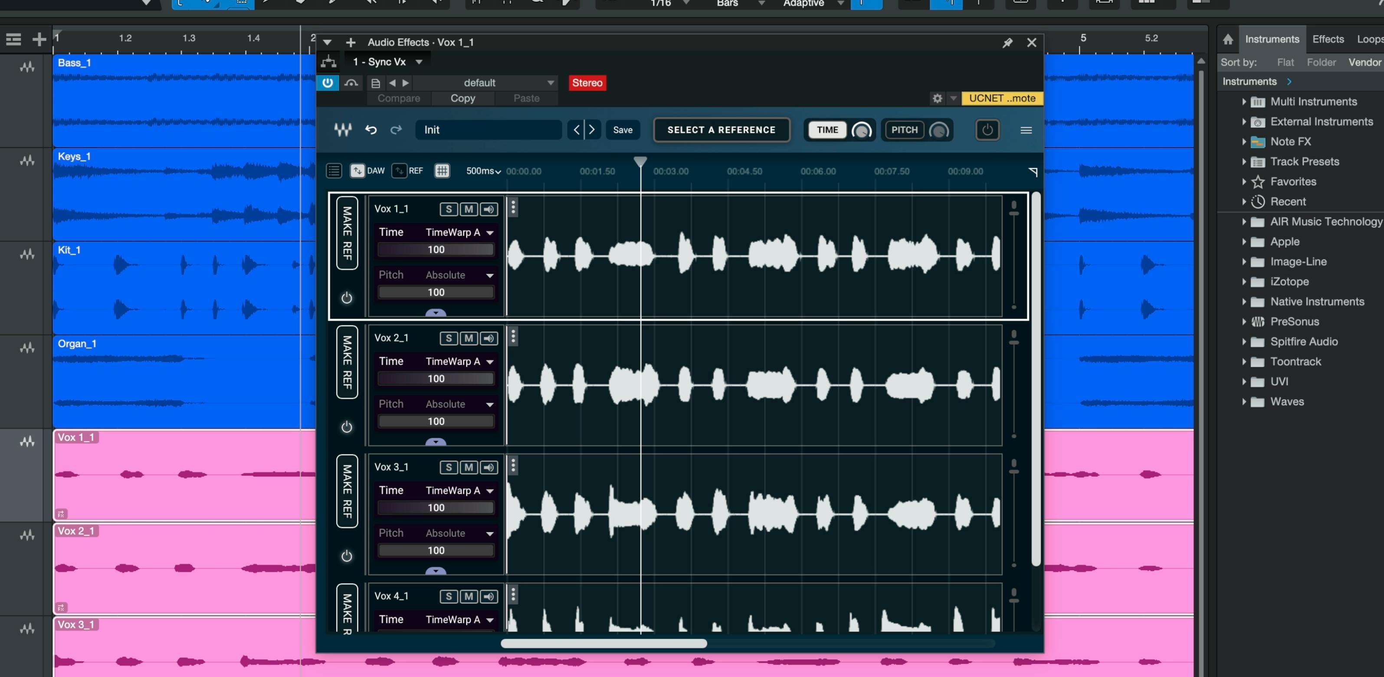Adjust Vox 2_1 Time value slider

point(436,378)
